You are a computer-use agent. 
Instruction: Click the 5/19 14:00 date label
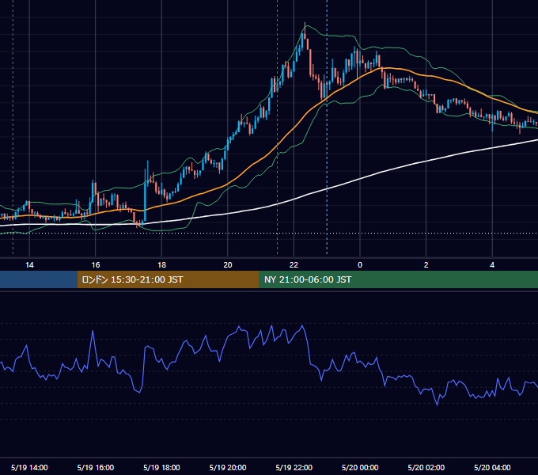coord(29,467)
